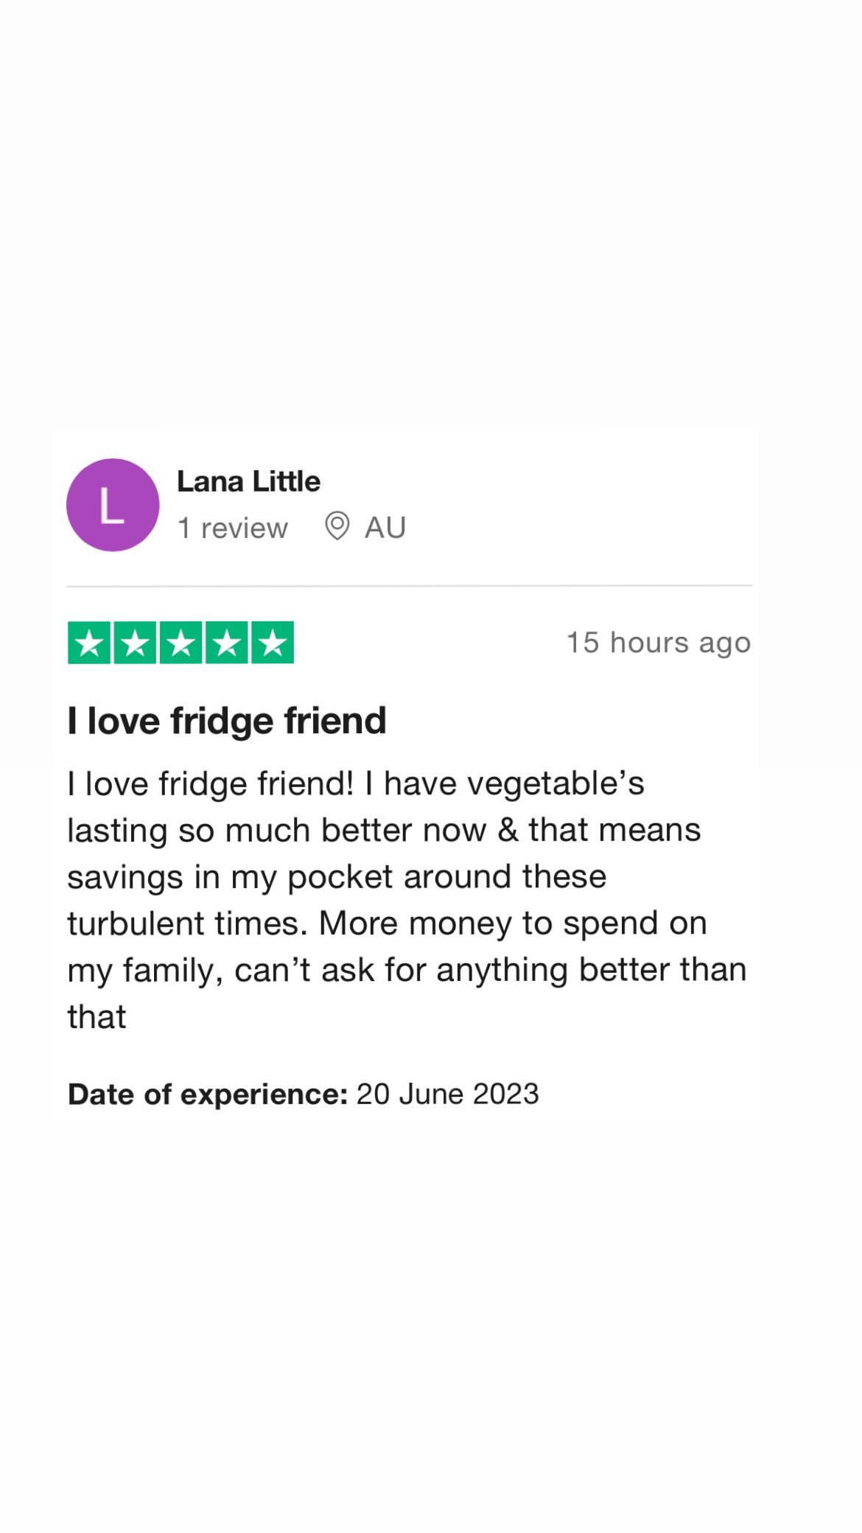The width and height of the screenshot is (862, 1533).
Task: Click the date '20 June 2023'
Action: pos(448,1094)
